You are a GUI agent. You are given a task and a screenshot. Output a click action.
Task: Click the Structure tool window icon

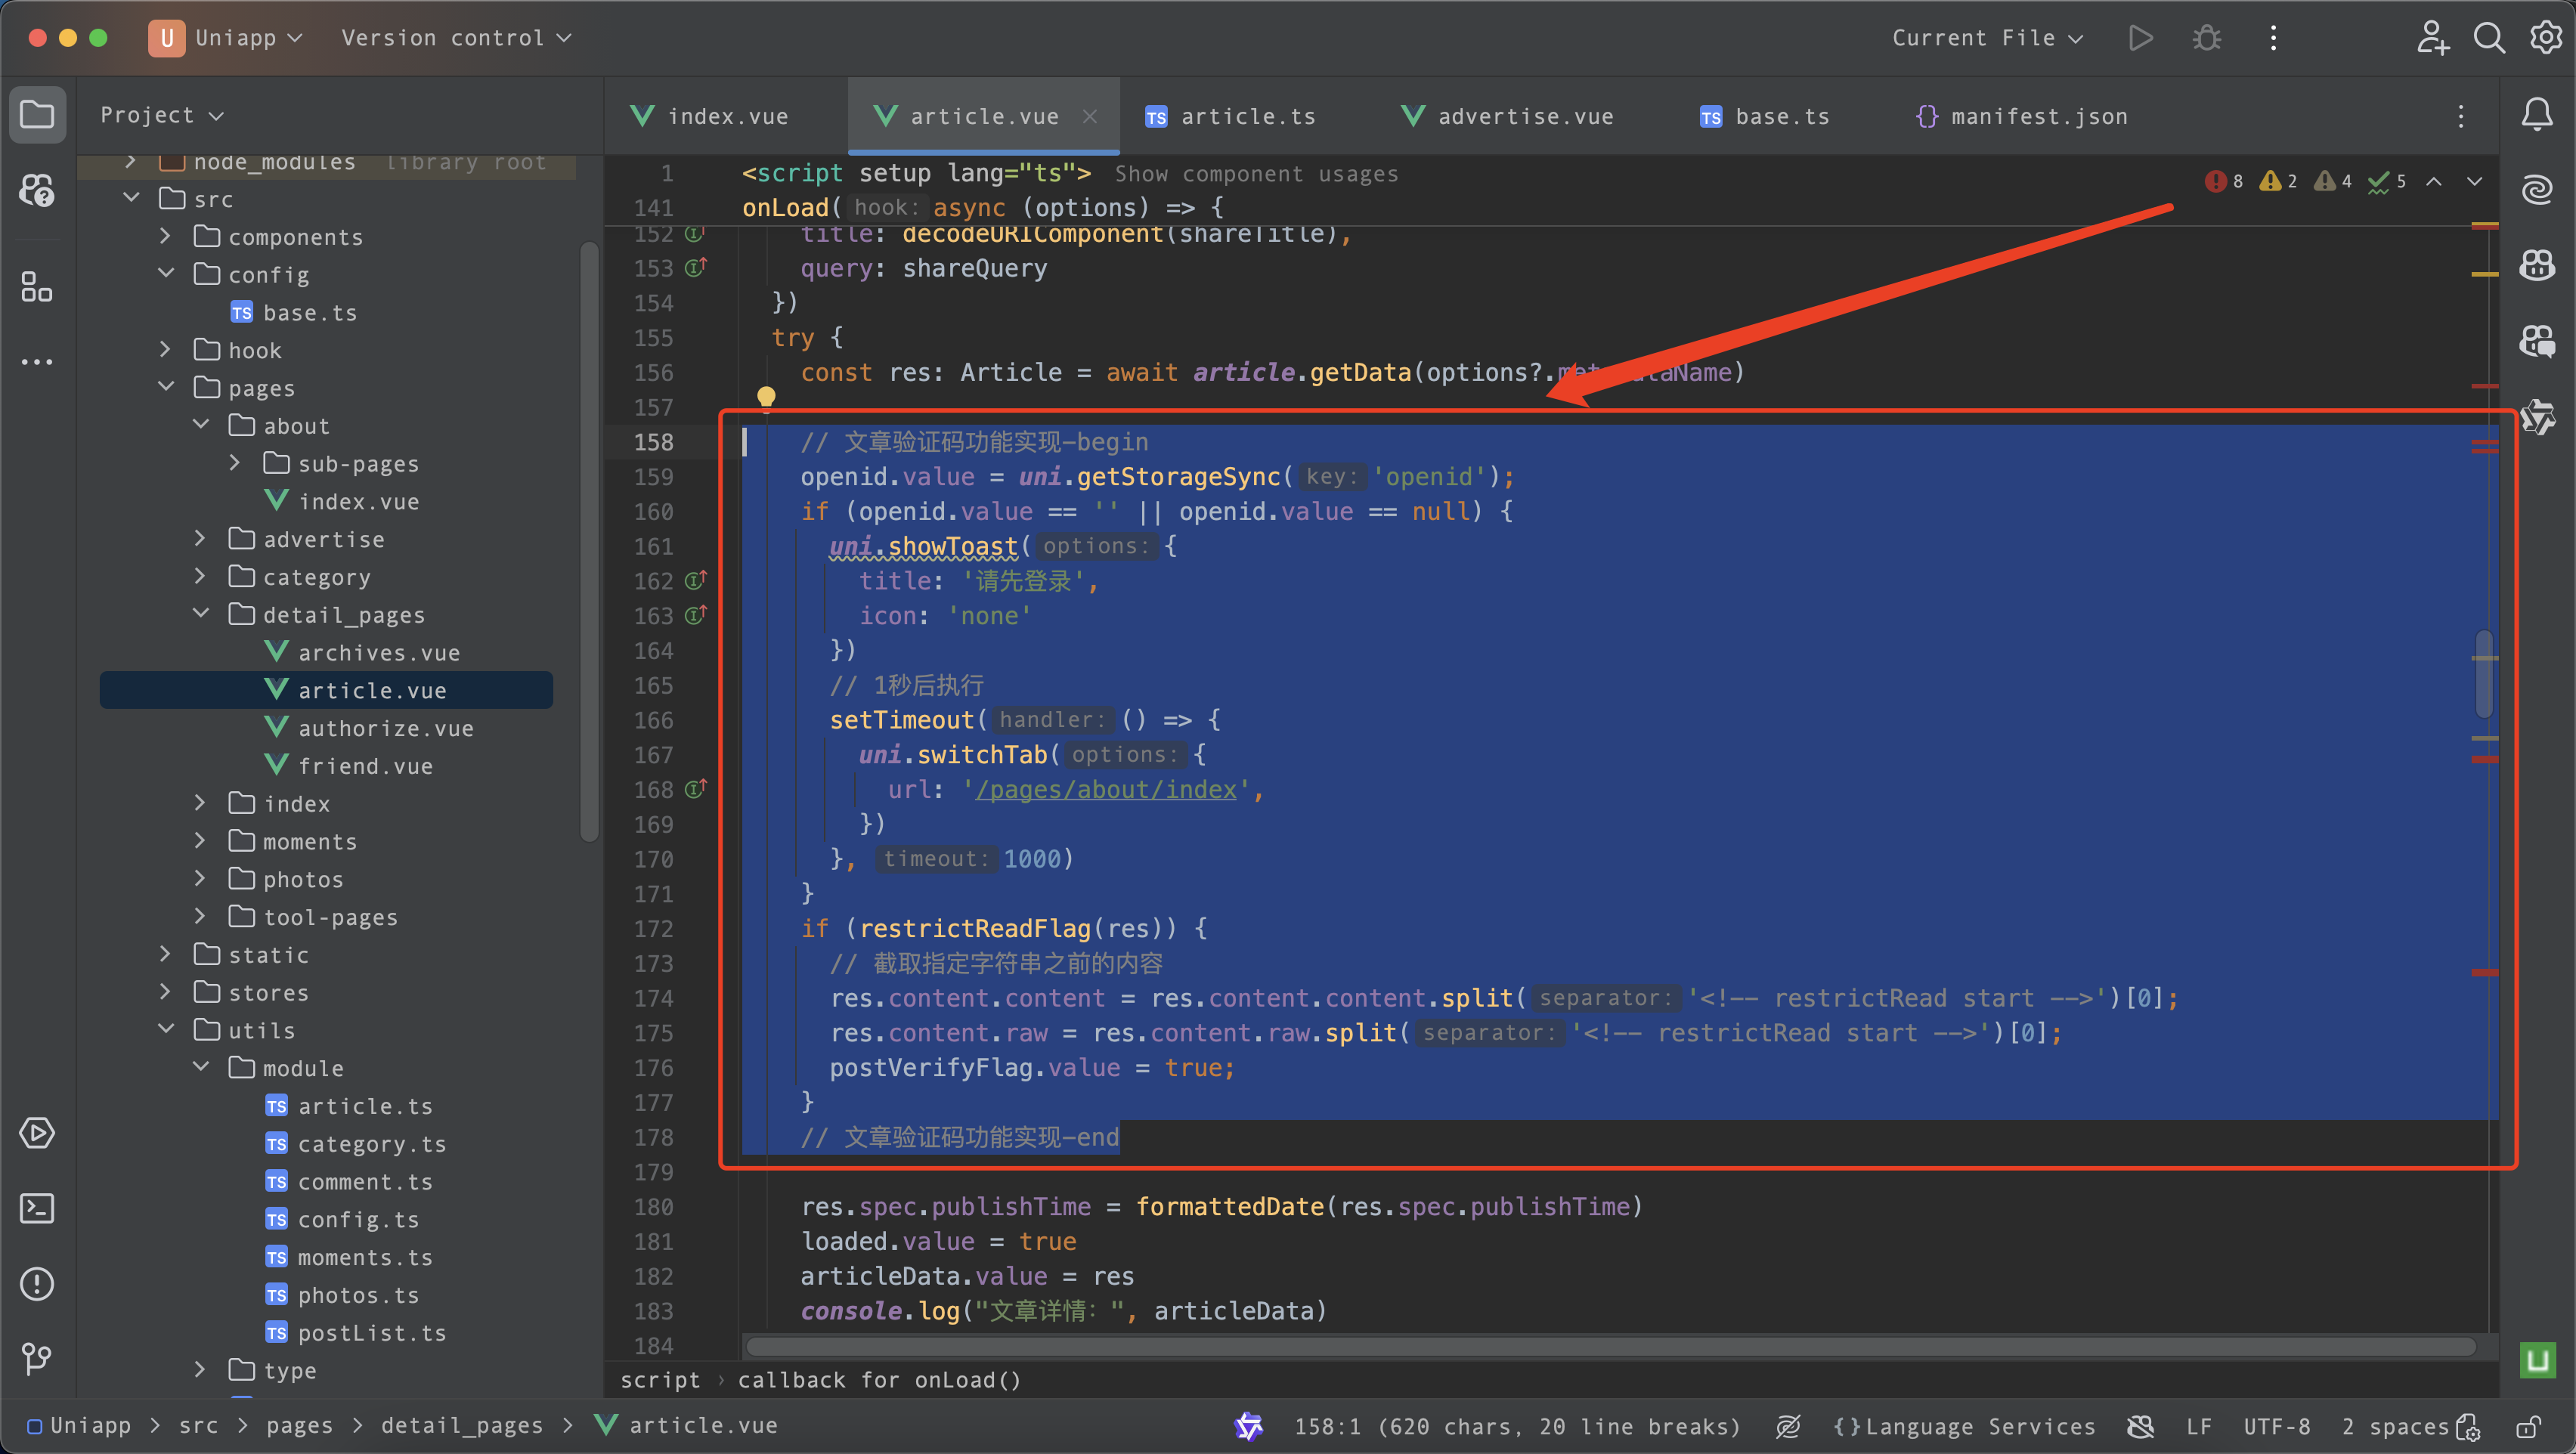37,287
